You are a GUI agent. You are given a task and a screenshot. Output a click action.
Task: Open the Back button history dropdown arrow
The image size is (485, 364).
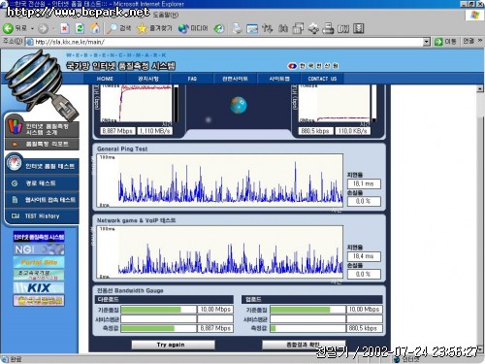coord(32,29)
